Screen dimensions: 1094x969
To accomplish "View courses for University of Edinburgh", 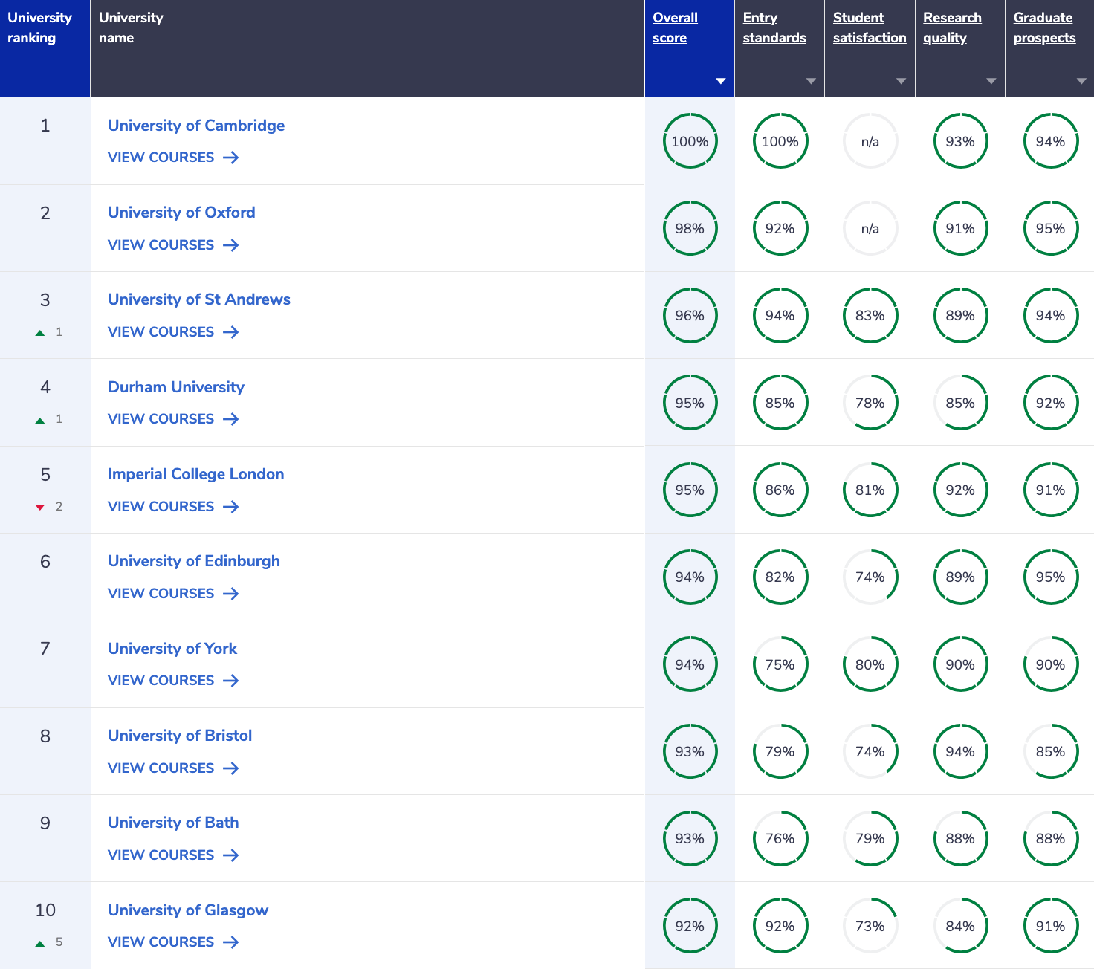I will [x=173, y=594].
